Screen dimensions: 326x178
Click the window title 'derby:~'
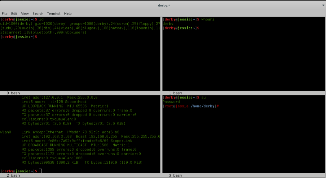click(164, 5)
